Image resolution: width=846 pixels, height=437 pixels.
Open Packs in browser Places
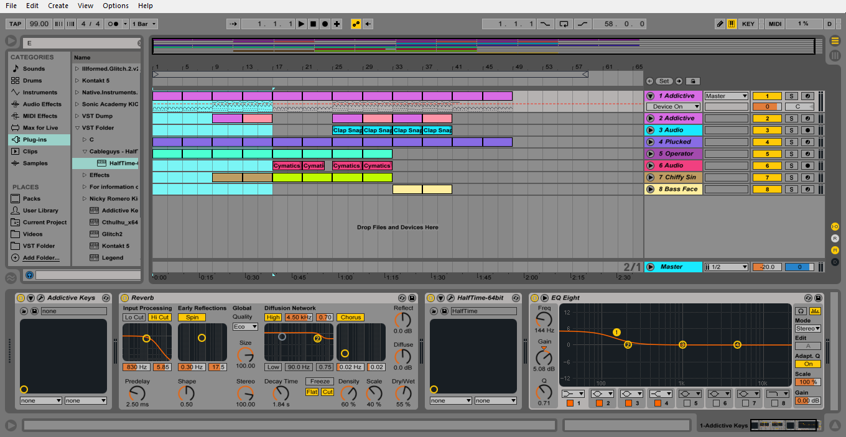[39, 198]
